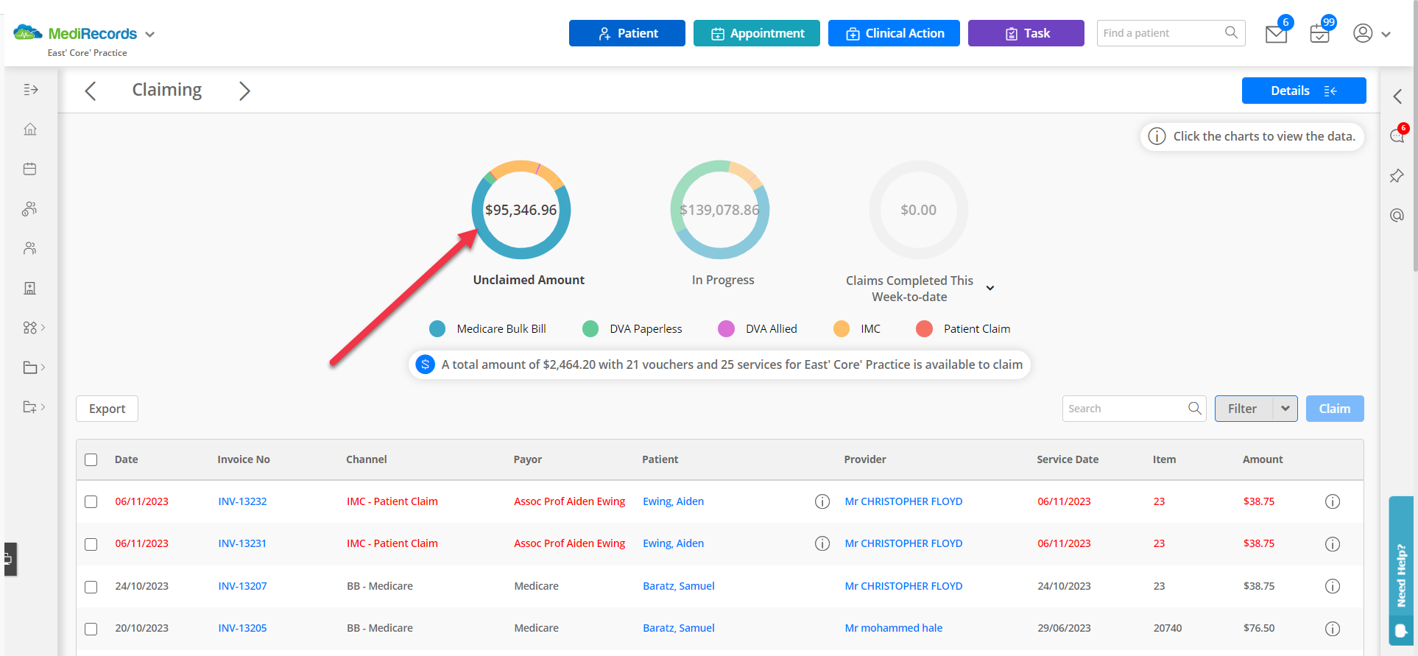The width and height of the screenshot is (1418, 656).
Task: Open the In Progress donut chart
Action: [720, 210]
